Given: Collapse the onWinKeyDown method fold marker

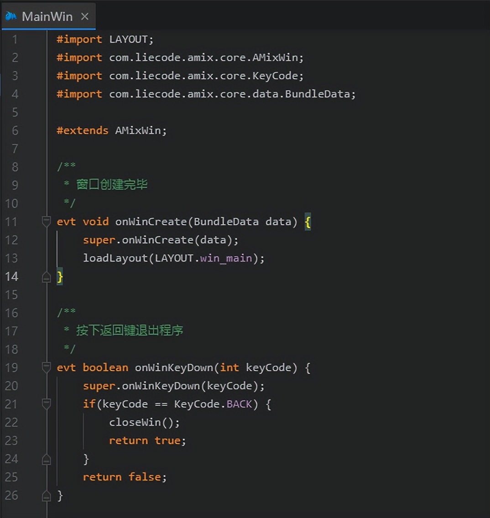Looking at the screenshot, I should 46,368.
